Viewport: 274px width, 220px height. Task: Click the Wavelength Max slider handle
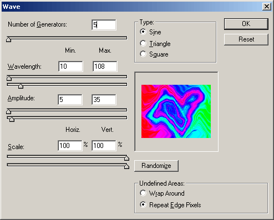coord(21,86)
